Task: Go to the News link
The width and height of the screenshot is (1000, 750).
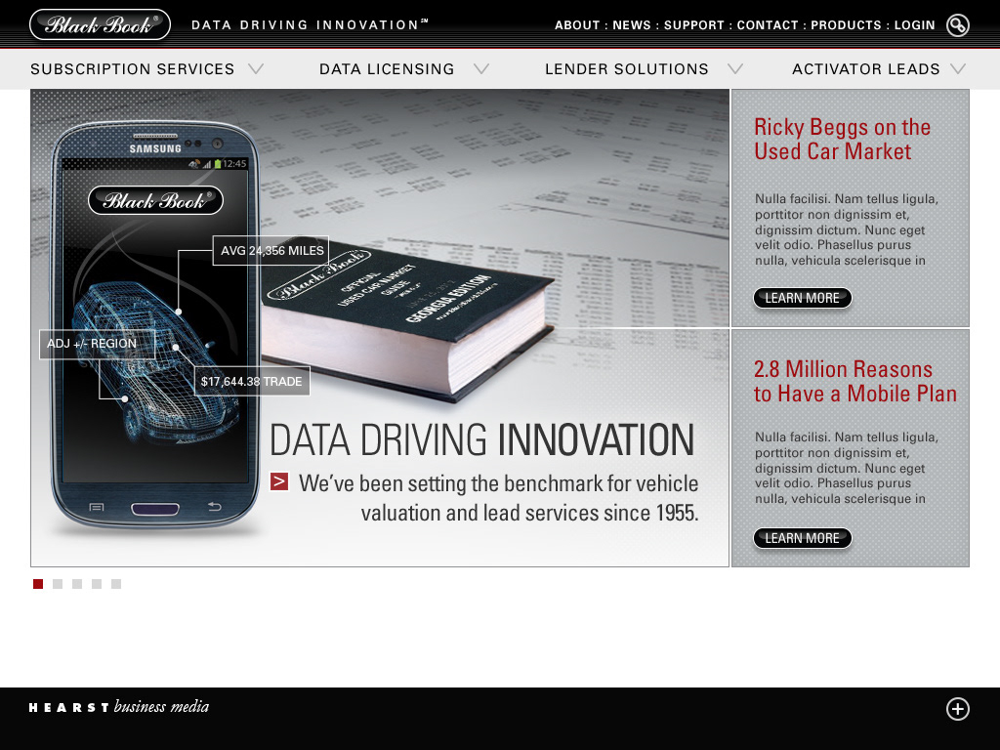Action: point(632,25)
